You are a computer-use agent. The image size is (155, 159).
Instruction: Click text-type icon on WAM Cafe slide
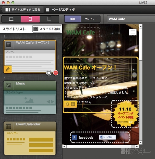(x=8, y=45)
